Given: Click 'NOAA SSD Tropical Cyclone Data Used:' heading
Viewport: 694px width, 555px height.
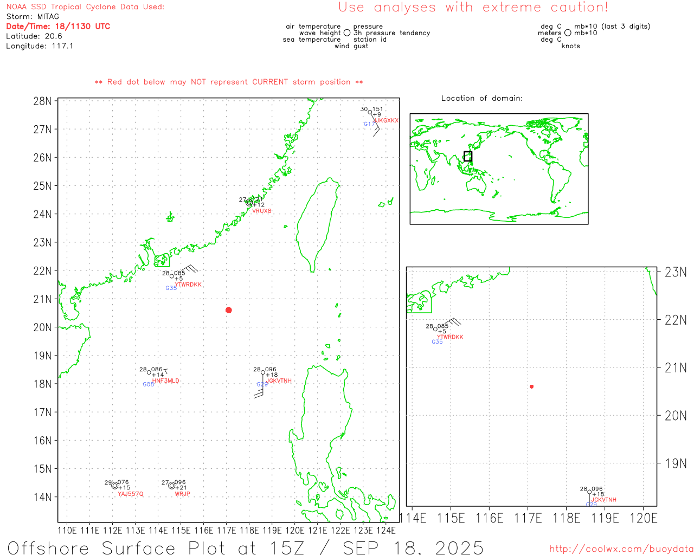Looking at the screenshot, I should (85, 7).
